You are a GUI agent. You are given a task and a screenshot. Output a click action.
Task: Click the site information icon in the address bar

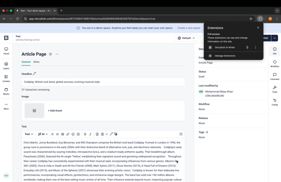25,18
